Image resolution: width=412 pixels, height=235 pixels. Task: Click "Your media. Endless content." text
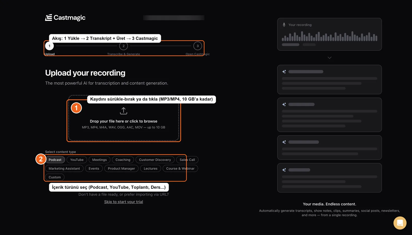(330, 204)
